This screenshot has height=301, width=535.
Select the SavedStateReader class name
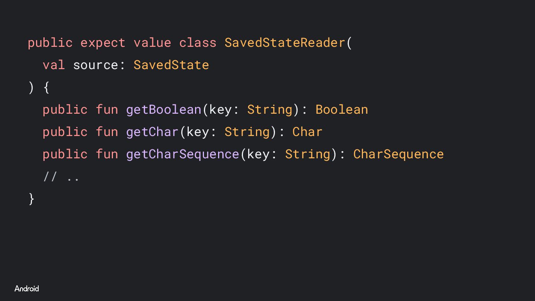click(x=285, y=43)
